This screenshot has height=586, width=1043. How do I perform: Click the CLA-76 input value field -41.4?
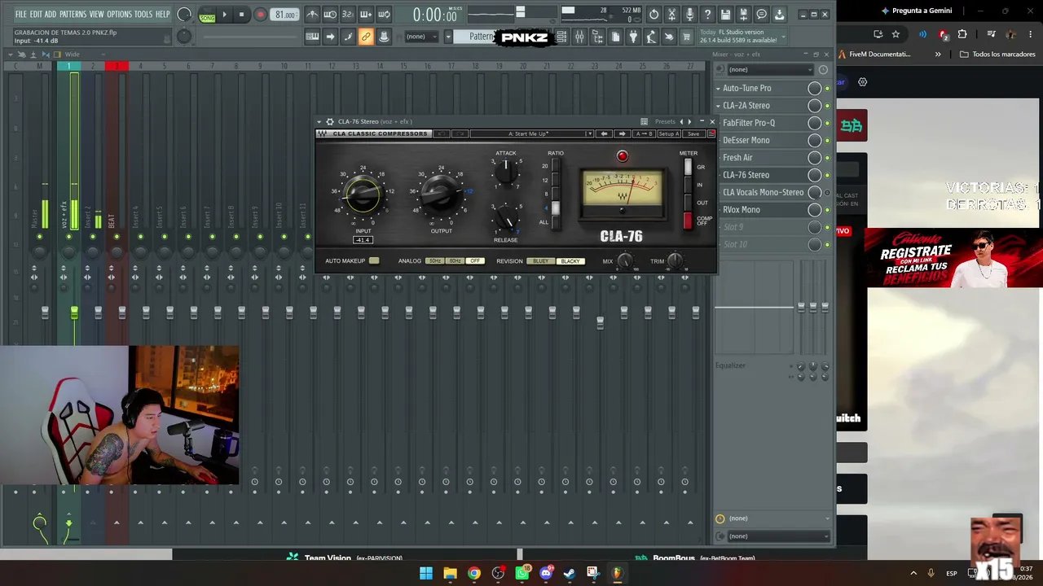[363, 240]
